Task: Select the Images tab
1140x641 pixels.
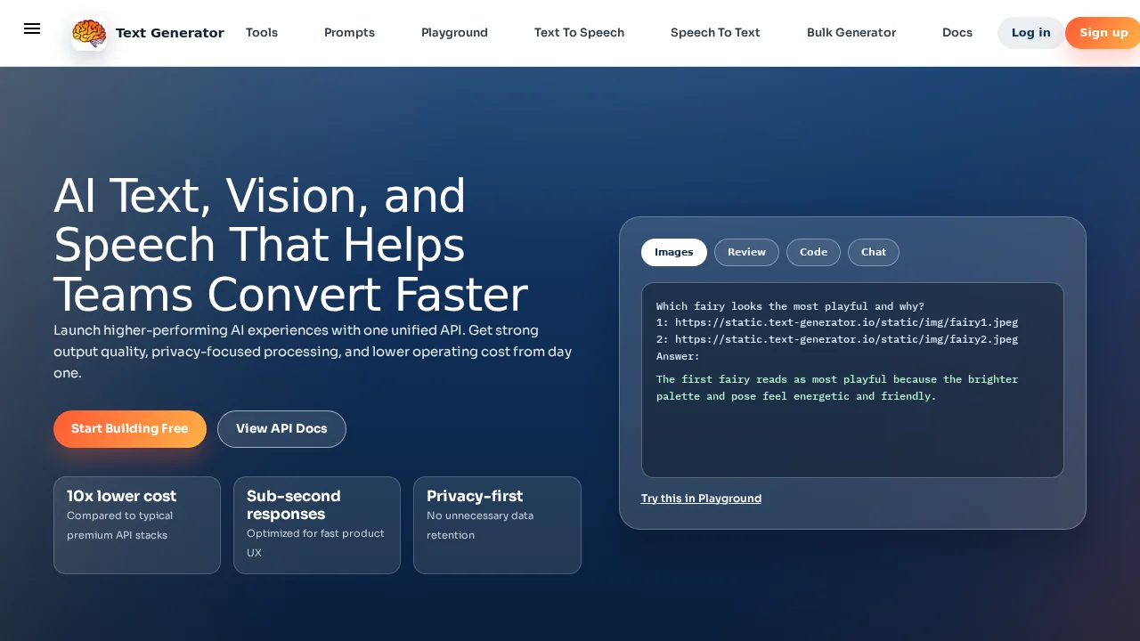Action: point(673,252)
